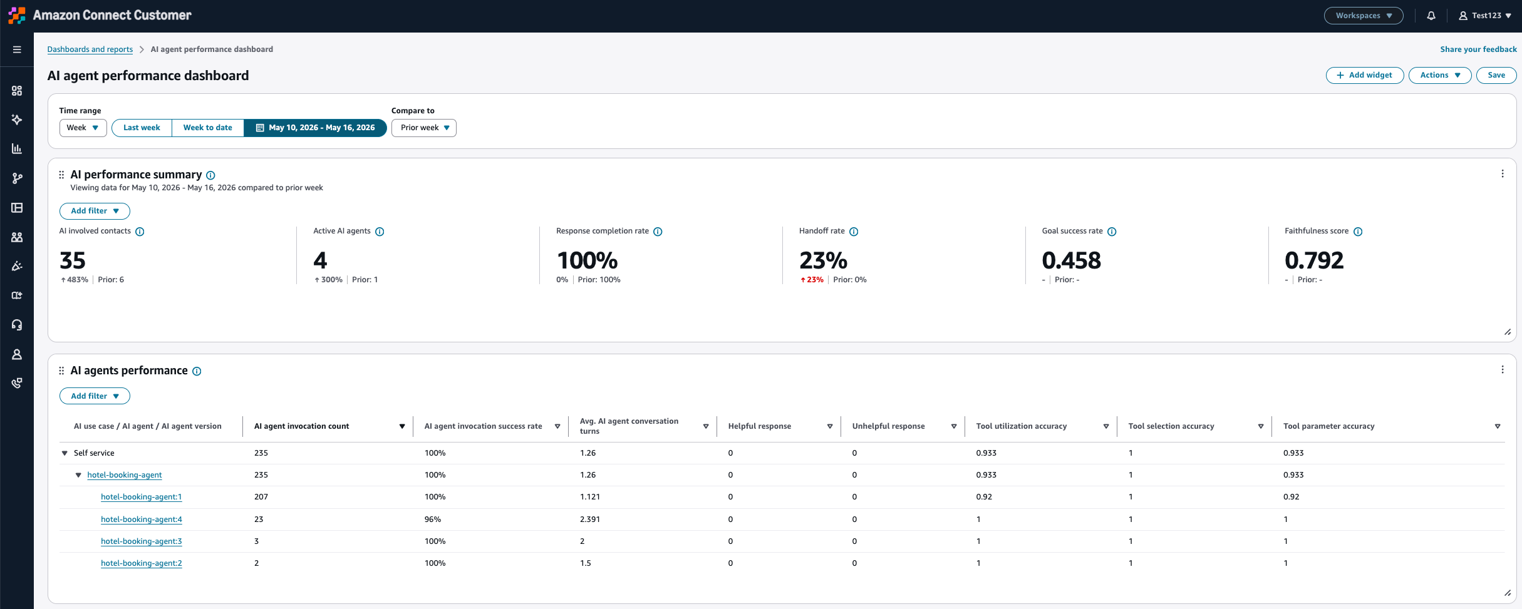Open the sparkle AI icon in sidebar
This screenshot has height=609, width=1522.
[17, 120]
